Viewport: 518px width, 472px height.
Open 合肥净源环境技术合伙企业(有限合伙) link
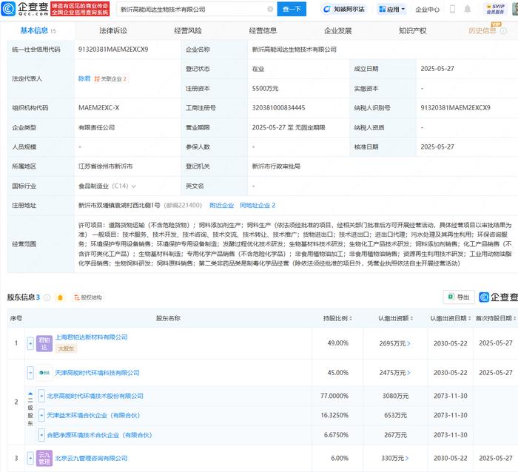99,435
